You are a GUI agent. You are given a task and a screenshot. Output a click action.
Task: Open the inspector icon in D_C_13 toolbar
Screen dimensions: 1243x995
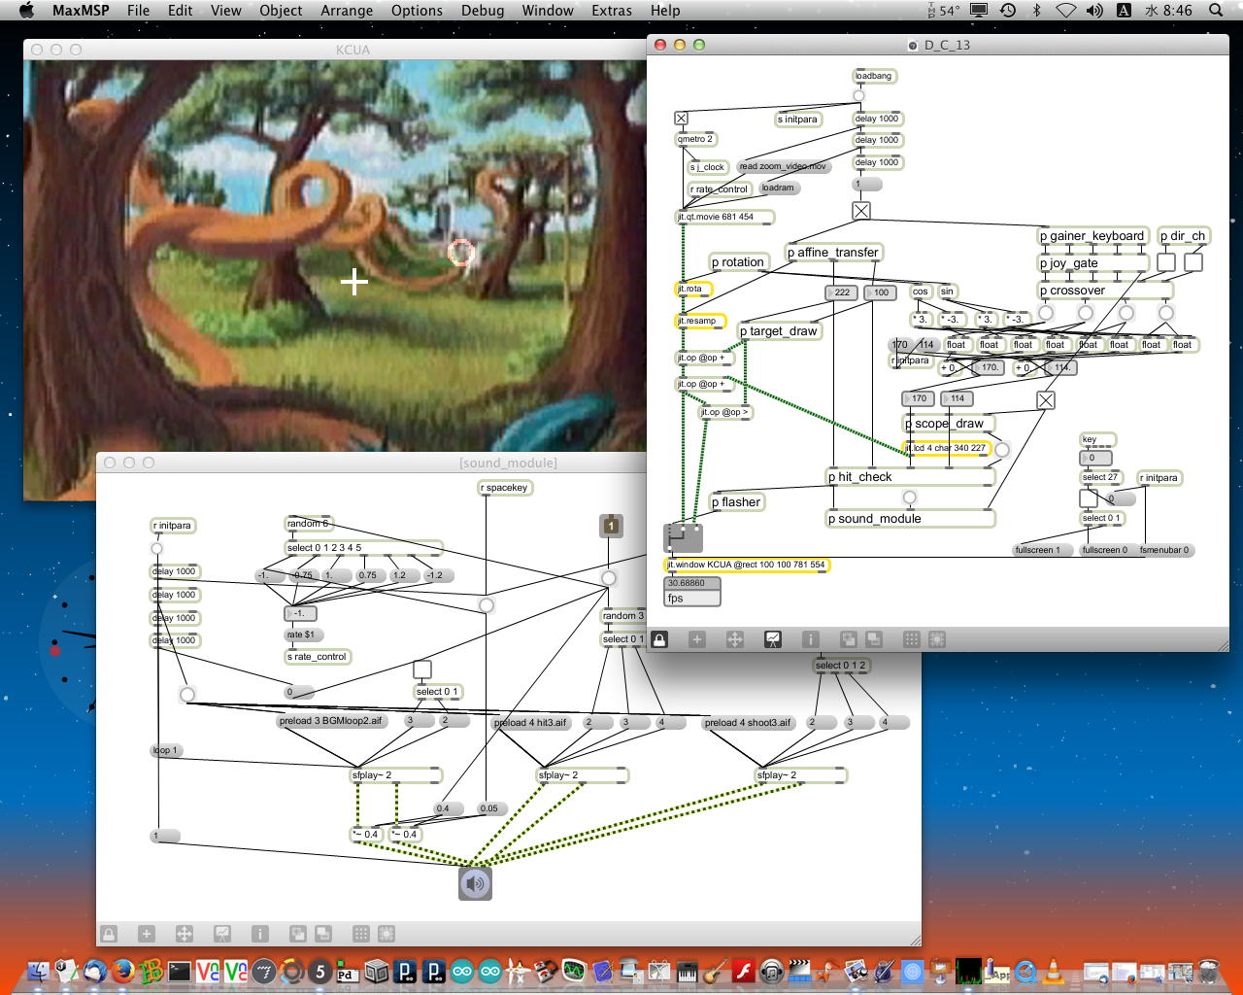(x=810, y=639)
